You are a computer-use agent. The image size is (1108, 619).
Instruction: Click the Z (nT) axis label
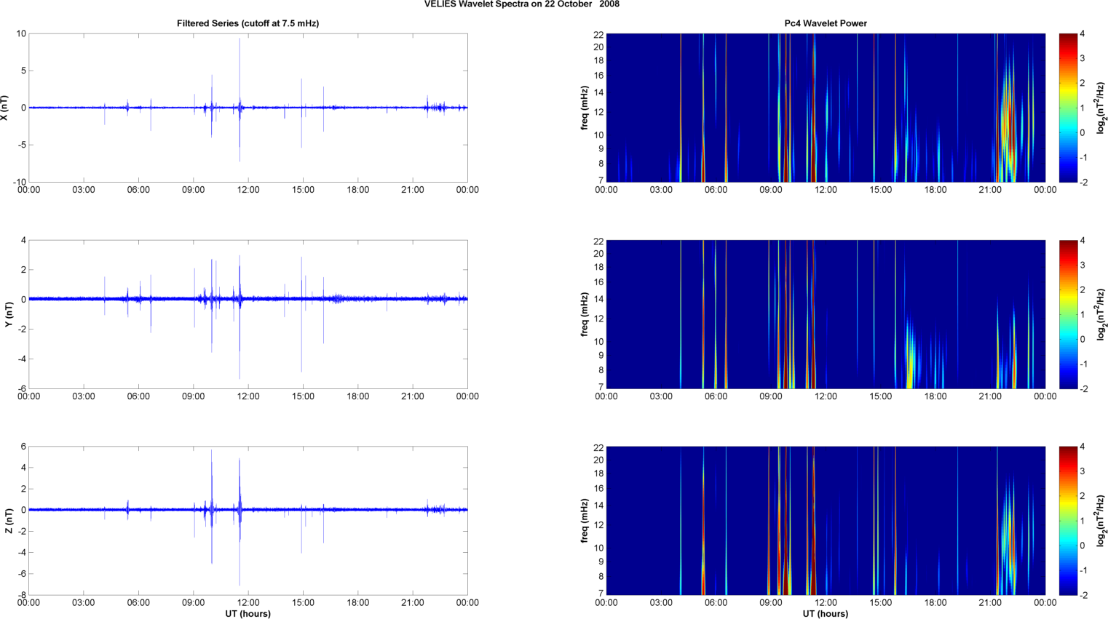point(9,521)
